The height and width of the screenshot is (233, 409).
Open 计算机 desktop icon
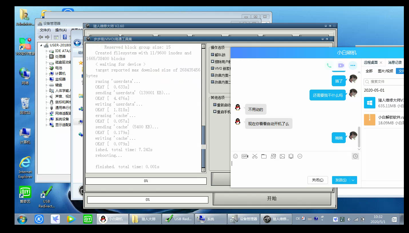click(x=25, y=135)
